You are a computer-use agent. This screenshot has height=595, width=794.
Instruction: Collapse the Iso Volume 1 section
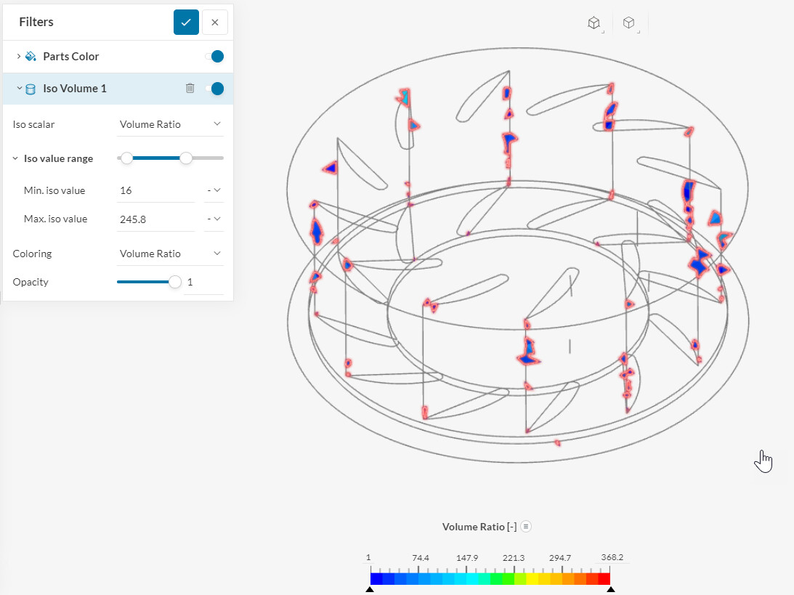pos(18,88)
